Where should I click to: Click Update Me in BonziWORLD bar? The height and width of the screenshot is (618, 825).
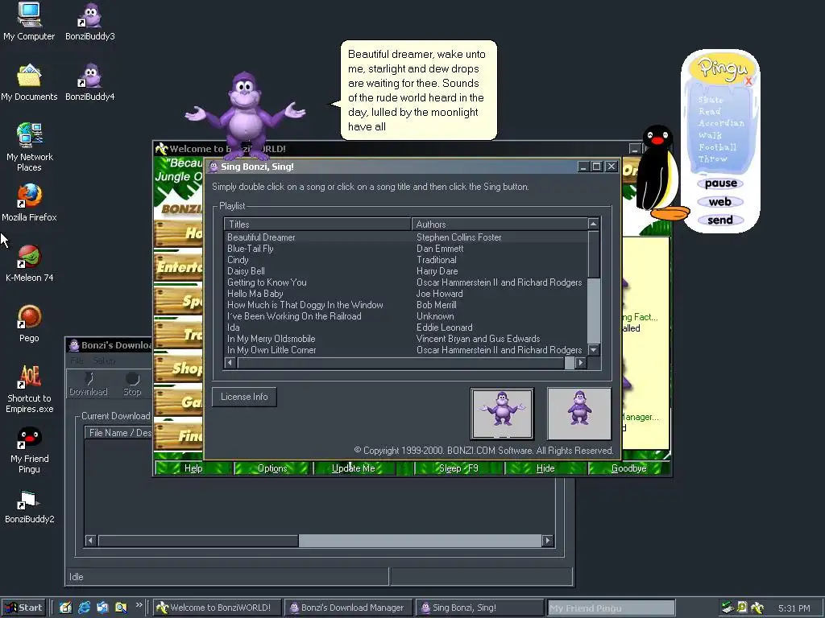pyautogui.click(x=353, y=468)
